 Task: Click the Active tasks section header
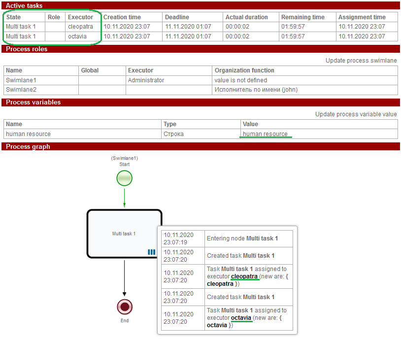(24, 5)
